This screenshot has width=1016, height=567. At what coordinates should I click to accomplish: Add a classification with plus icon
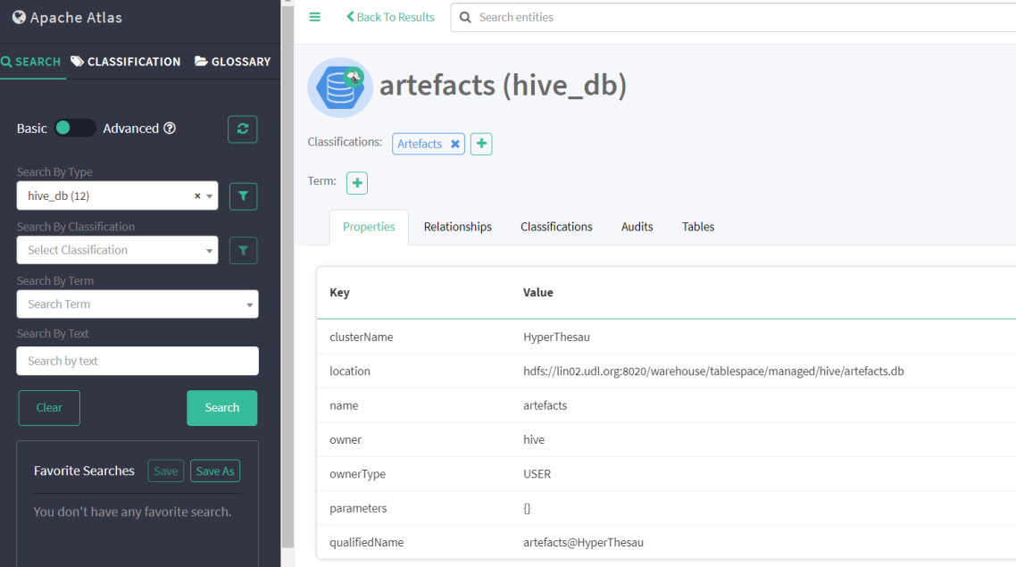(481, 144)
